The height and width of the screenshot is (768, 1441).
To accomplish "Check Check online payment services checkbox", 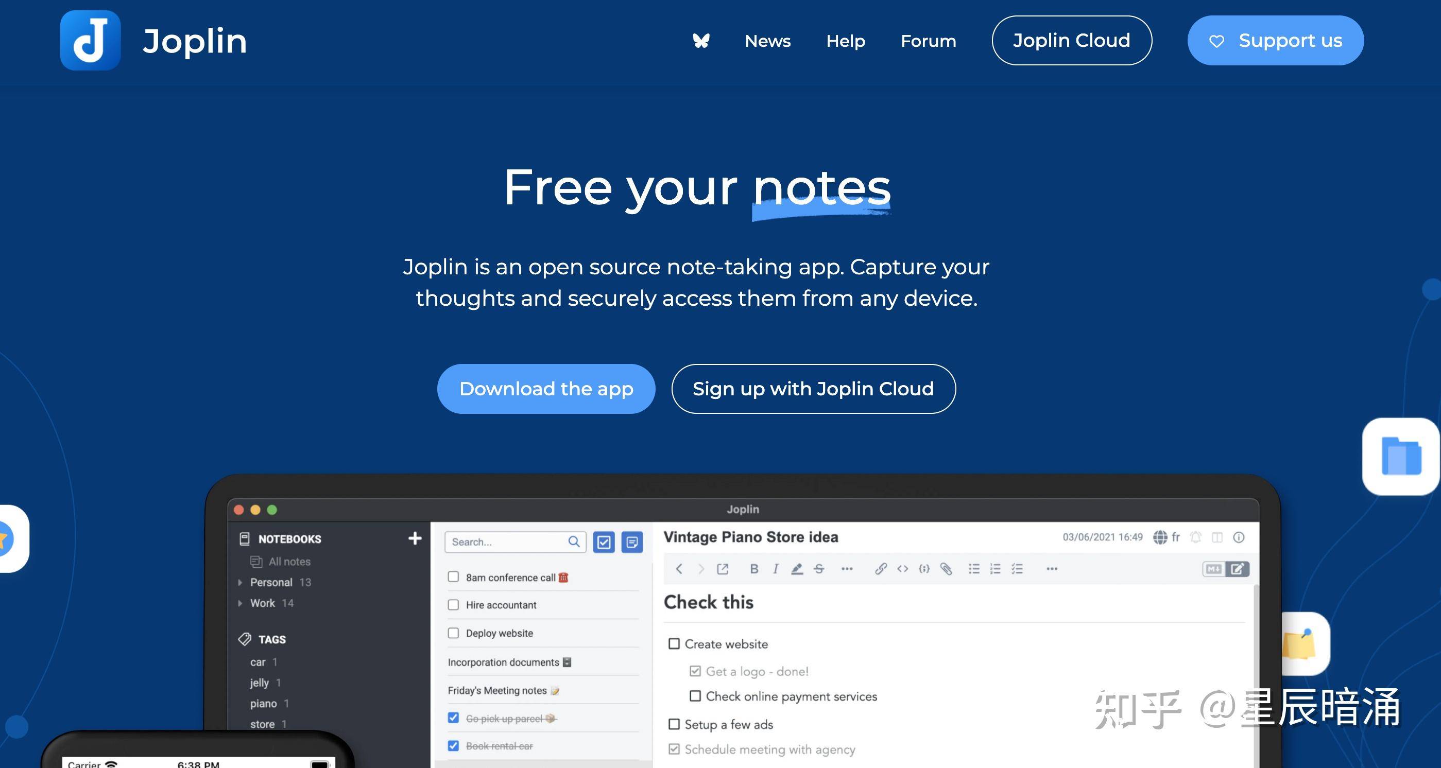I will 695,696.
